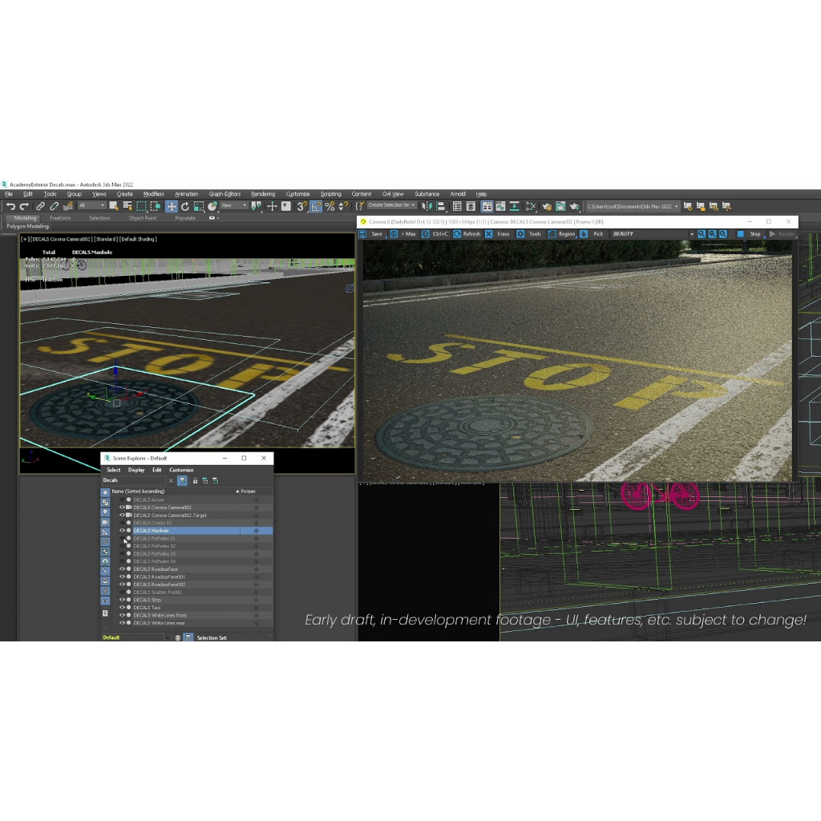
Task: Open the Scene Explorer Display menu
Action: (x=136, y=470)
